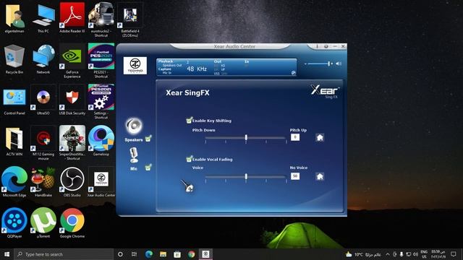
Task: Select the QQPlayer desktop icon
Action: click(14, 223)
